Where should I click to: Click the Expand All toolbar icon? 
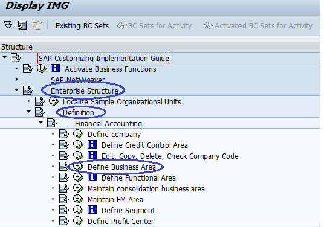coord(8,25)
